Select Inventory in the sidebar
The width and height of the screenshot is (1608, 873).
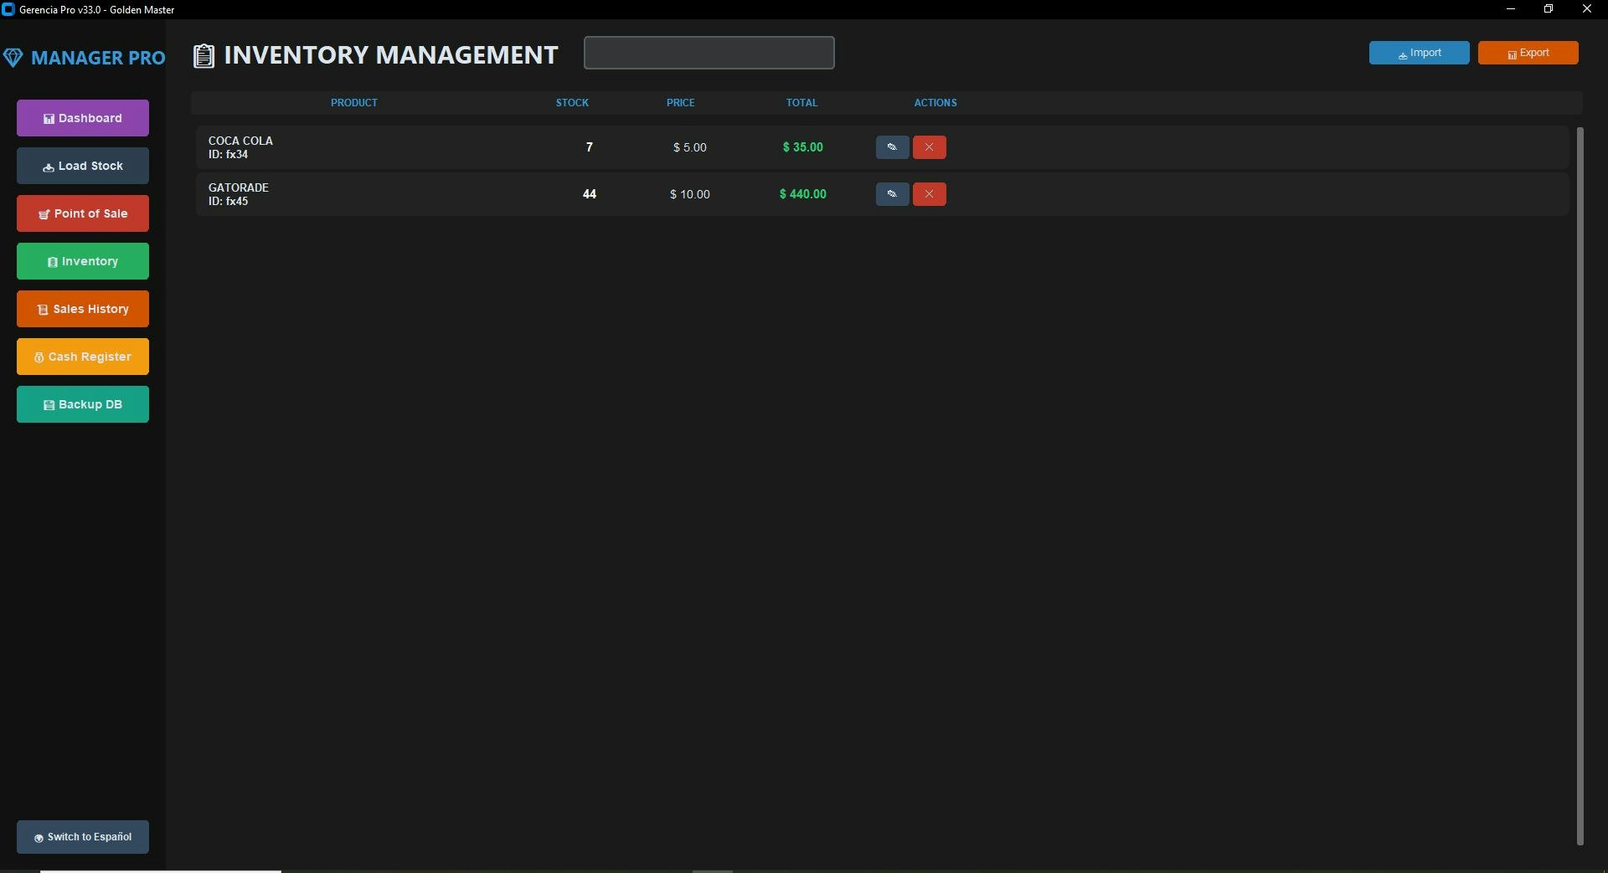(x=83, y=261)
